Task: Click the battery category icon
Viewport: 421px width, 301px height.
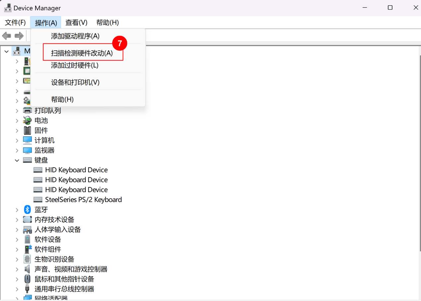Action: [x=27, y=121]
